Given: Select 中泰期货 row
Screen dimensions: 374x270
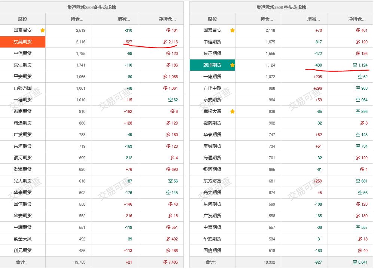Looking at the screenshot, I should (282, 227).
